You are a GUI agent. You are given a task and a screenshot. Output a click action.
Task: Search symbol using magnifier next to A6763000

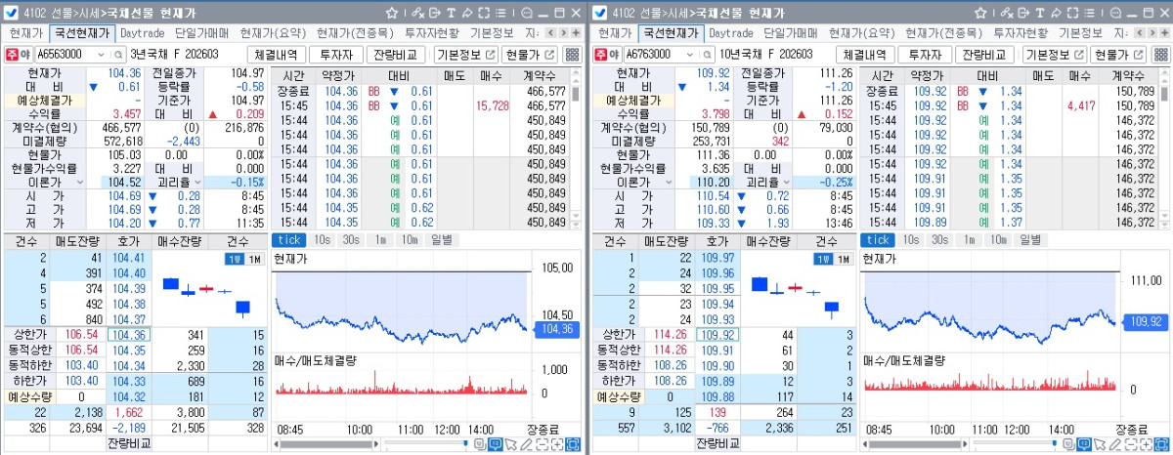click(x=710, y=55)
